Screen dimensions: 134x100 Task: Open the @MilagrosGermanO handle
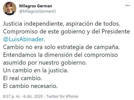(x=37, y=11)
